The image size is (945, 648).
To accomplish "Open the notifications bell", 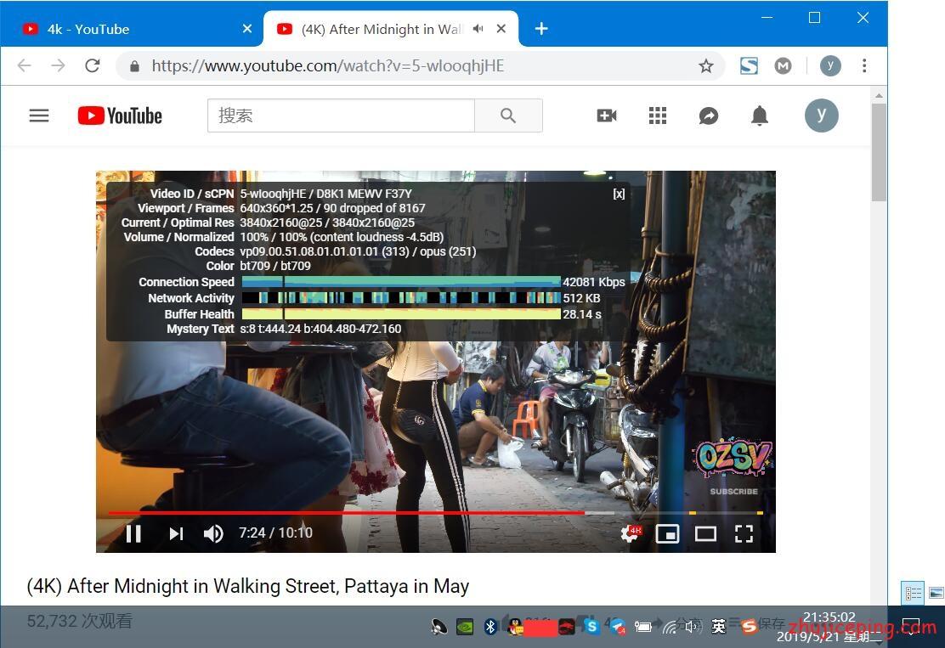I will (760, 116).
